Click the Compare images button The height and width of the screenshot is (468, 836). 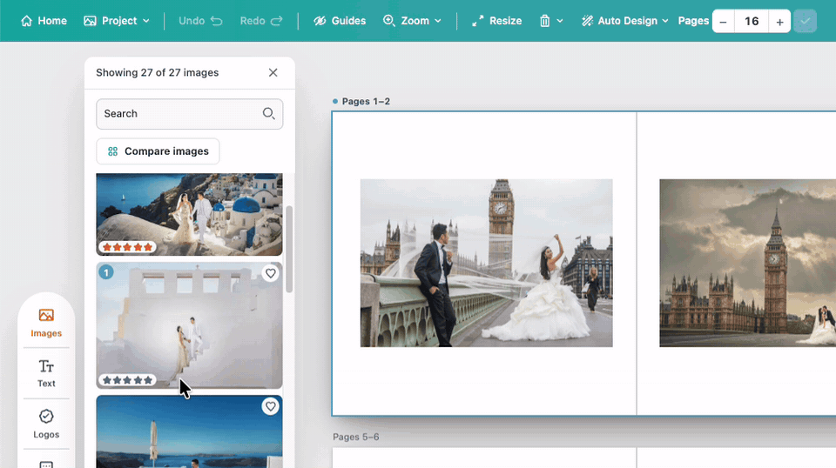(x=158, y=151)
